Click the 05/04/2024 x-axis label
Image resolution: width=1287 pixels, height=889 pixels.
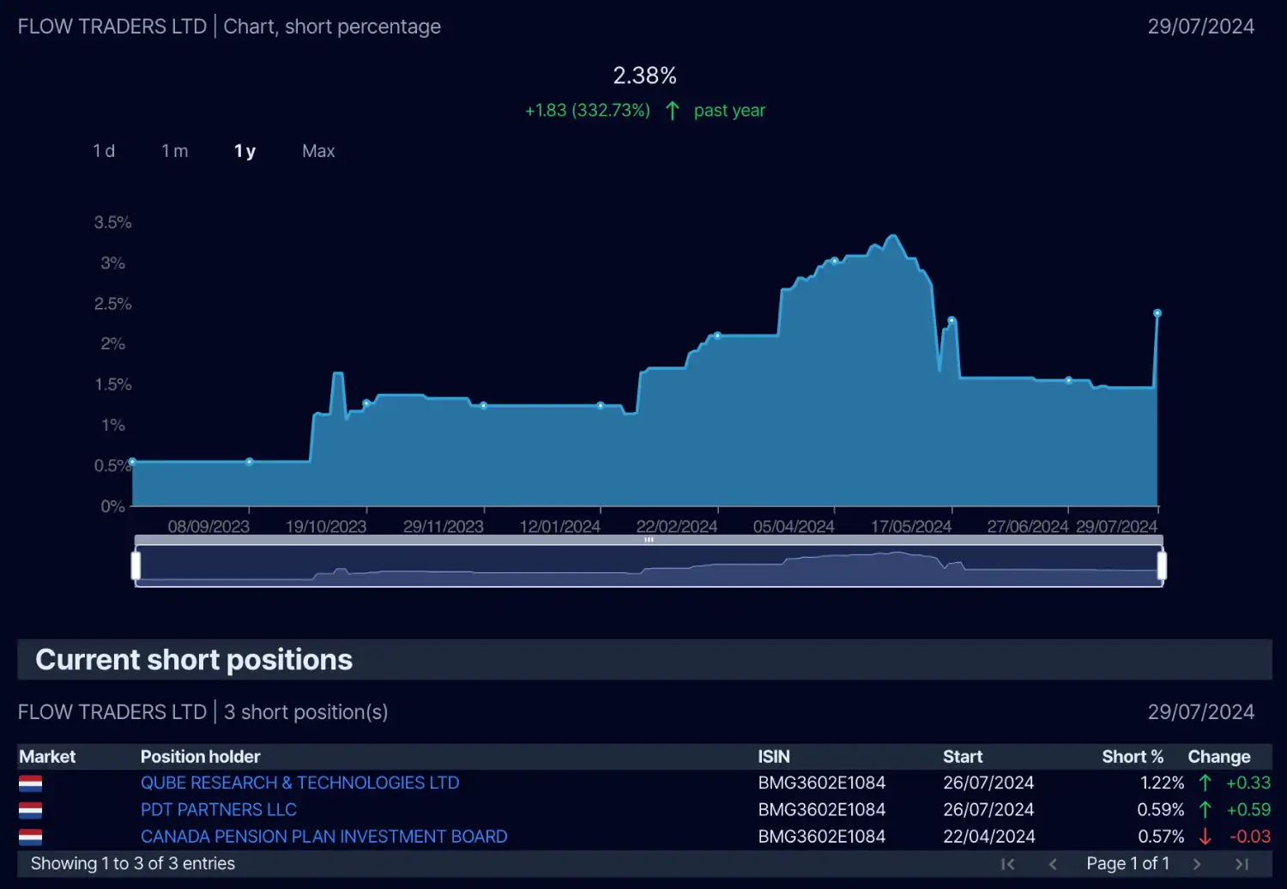[x=794, y=526]
